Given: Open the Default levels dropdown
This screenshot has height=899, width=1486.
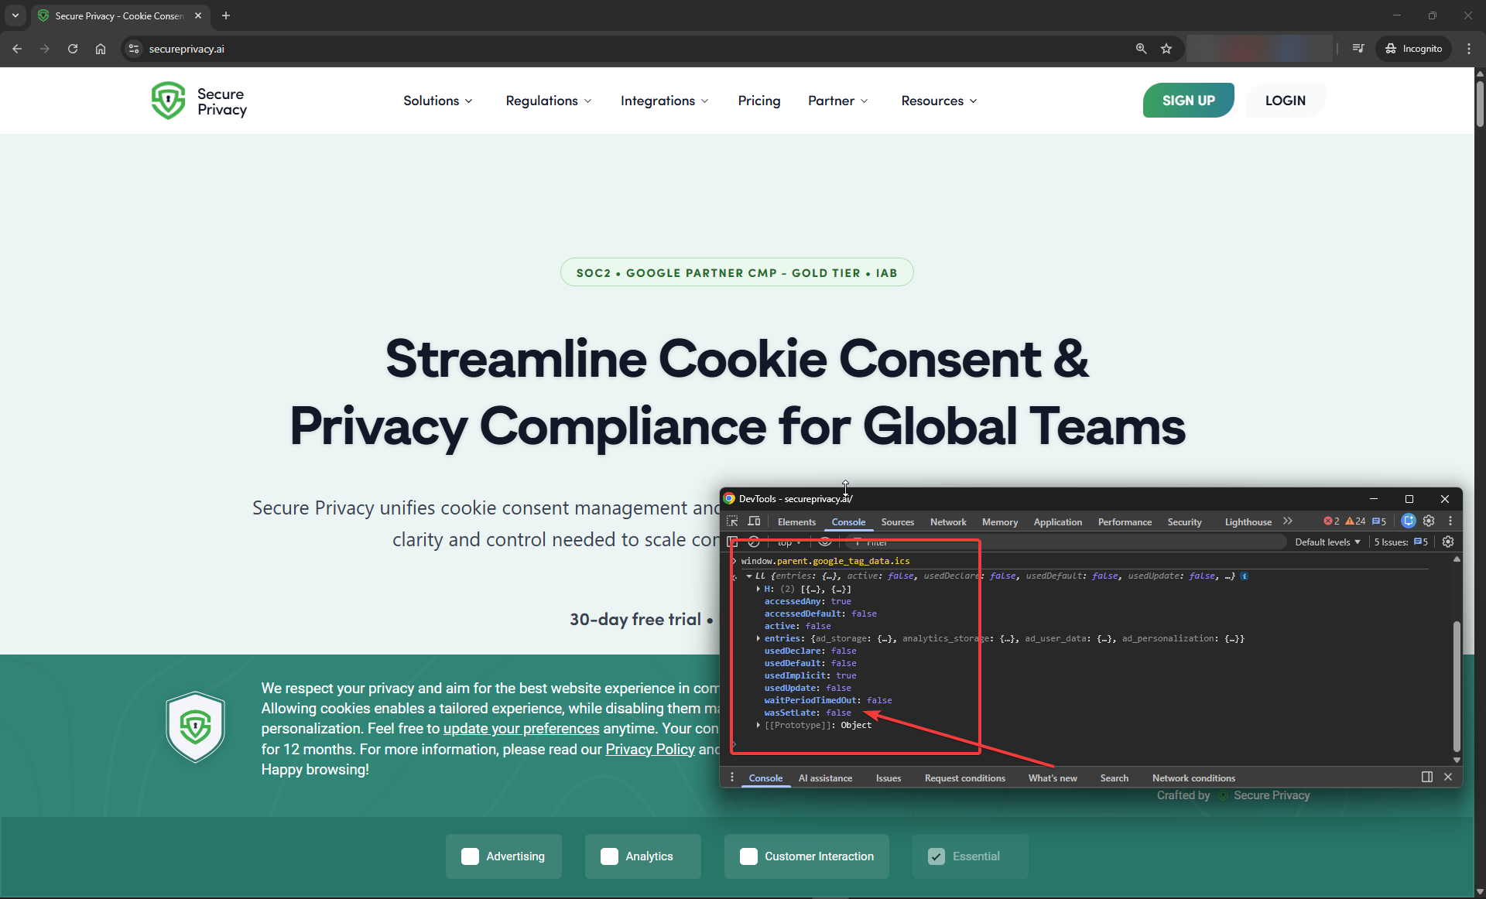Looking at the screenshot, I should (1327, 542).
